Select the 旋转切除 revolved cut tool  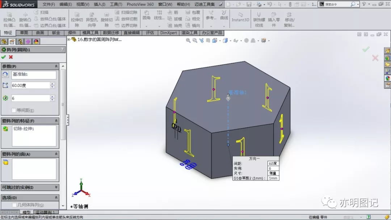[107, 20]
